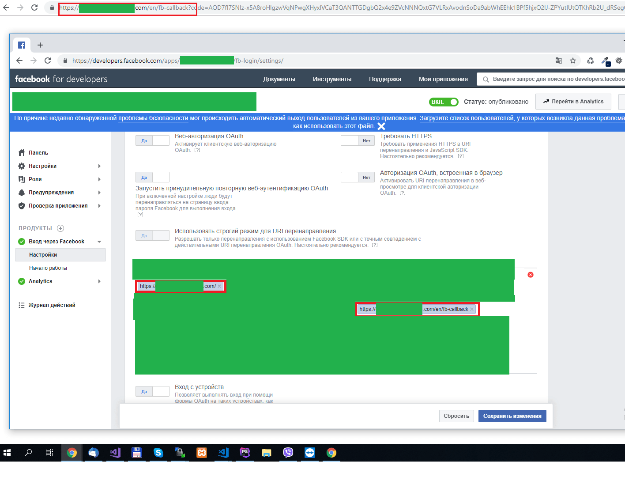Viewport: 625px width, 477px height.
Task: Open XAMPP from the taskbar
Action: pos(201,453)
